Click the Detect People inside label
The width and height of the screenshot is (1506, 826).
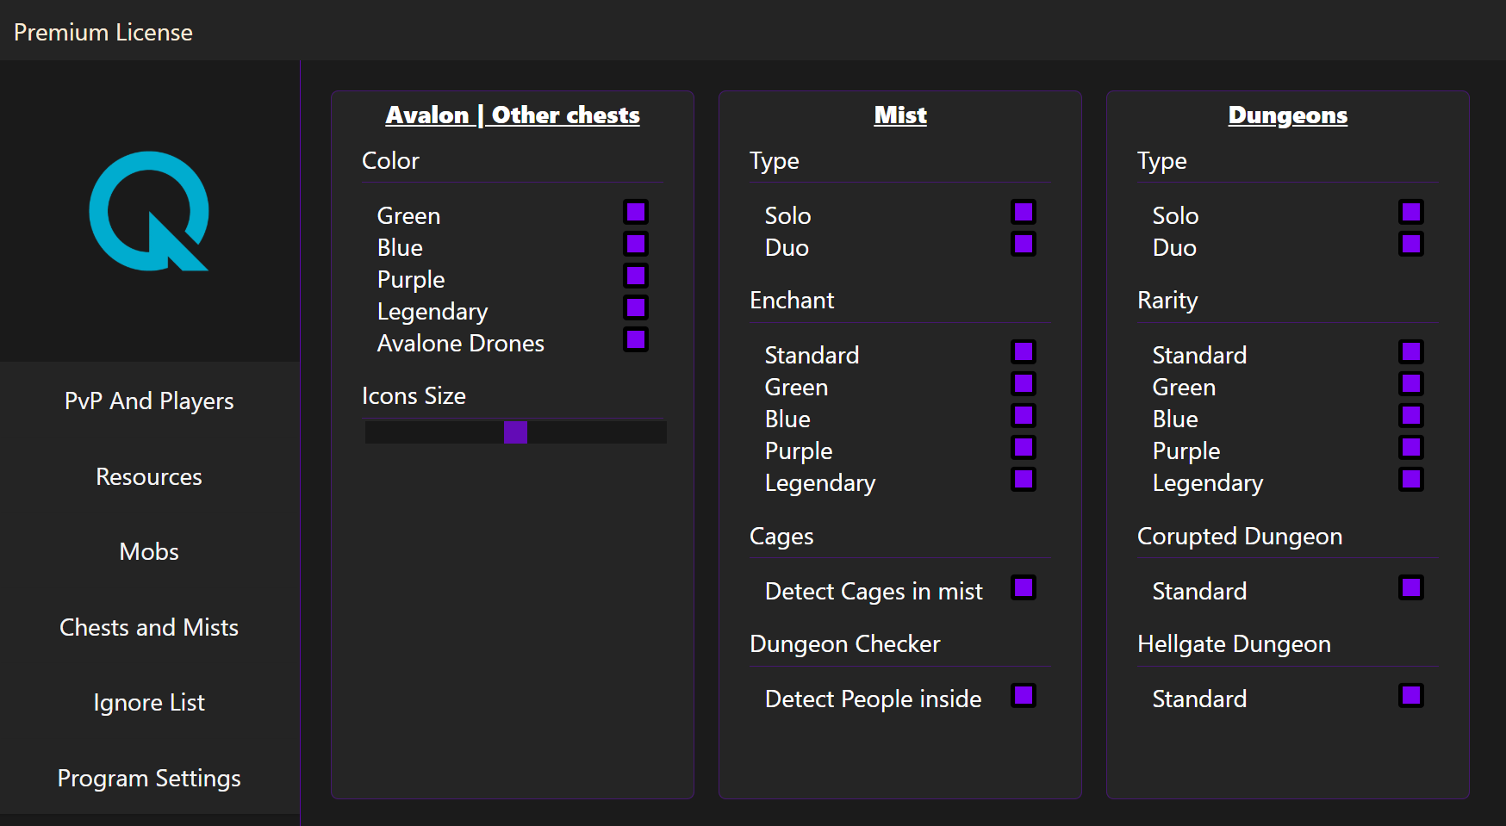click(x=873, y=699)
